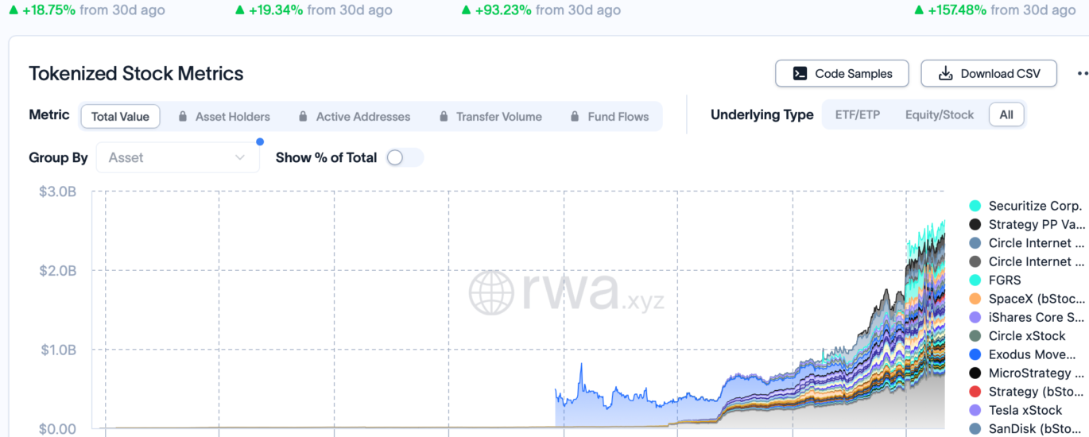Image resolution: width=1089 pixels, height=437 pixels.
Task: Toggle Show % of Total switch
Action: 404,157
